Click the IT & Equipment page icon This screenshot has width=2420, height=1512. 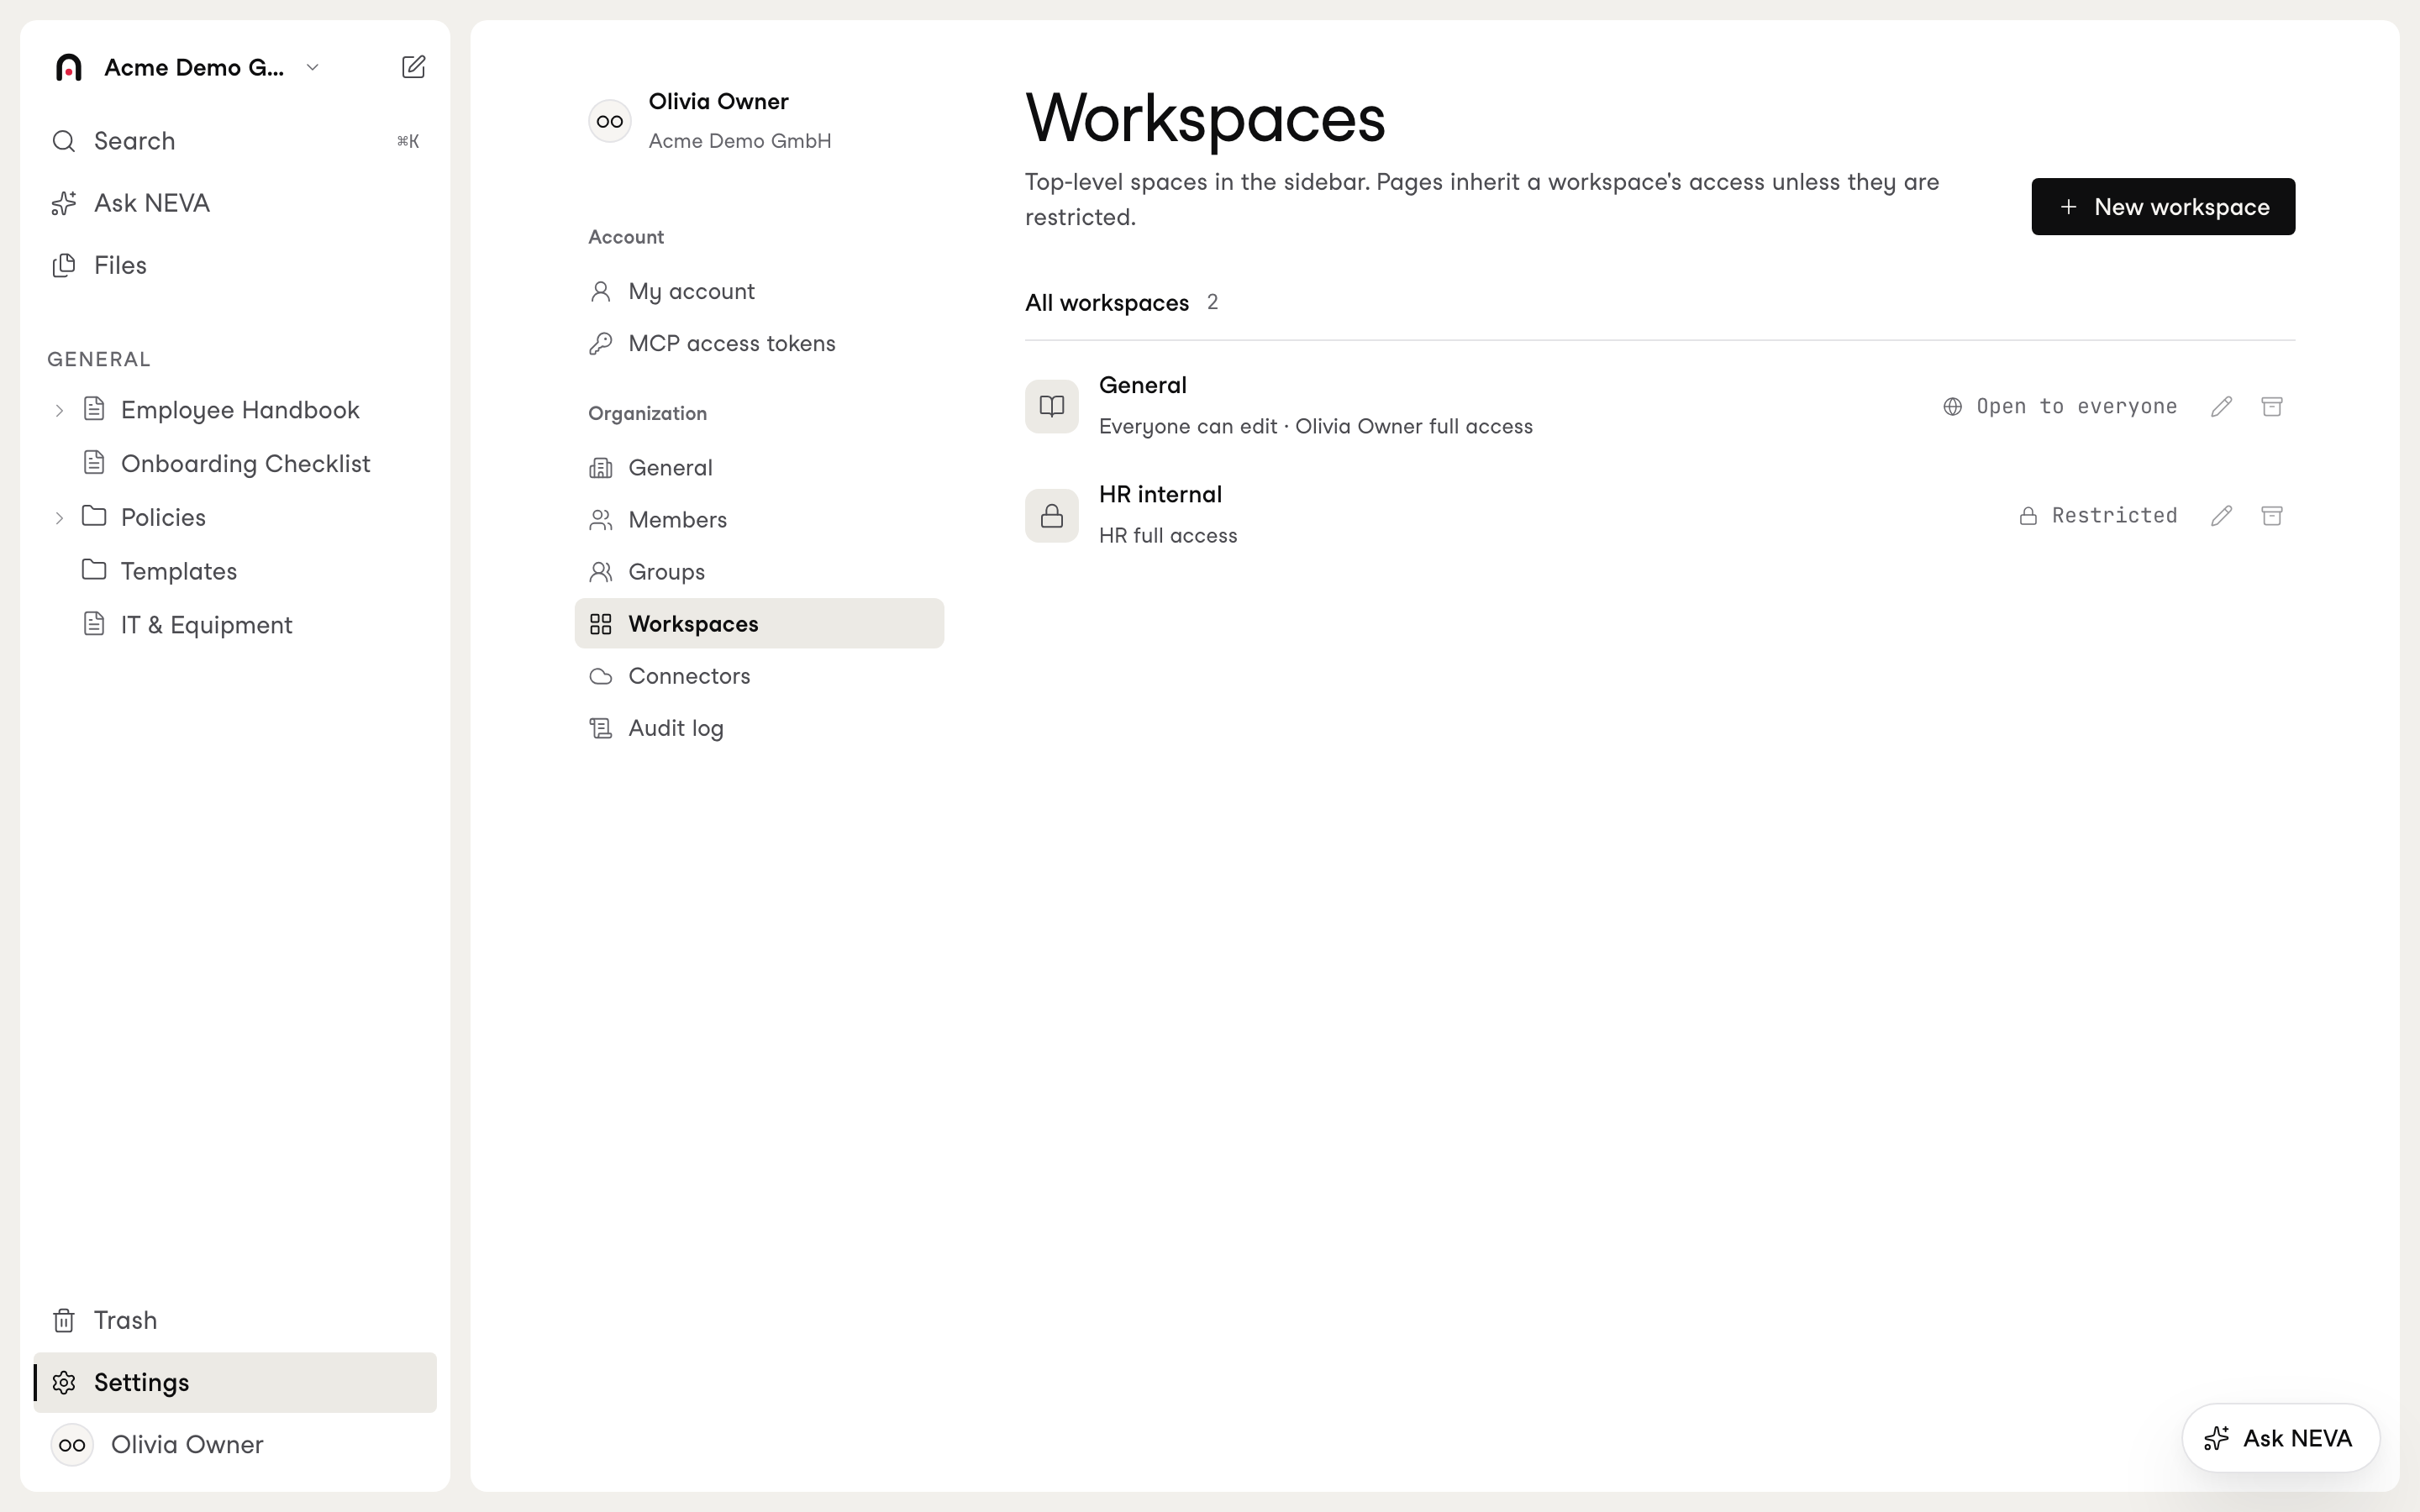(94, 624)
